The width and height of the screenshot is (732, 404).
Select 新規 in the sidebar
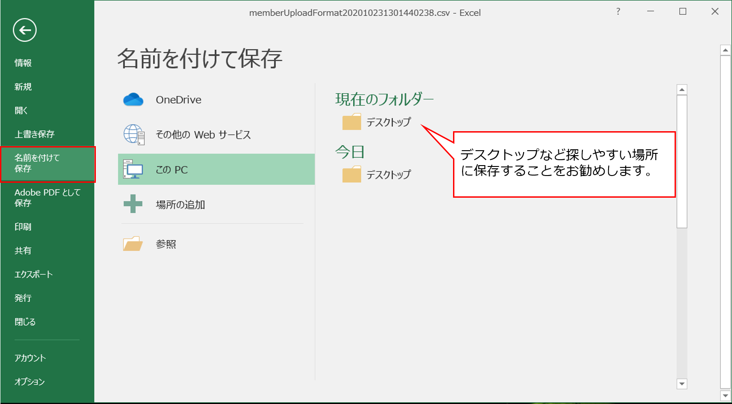(x=23, y=87)
